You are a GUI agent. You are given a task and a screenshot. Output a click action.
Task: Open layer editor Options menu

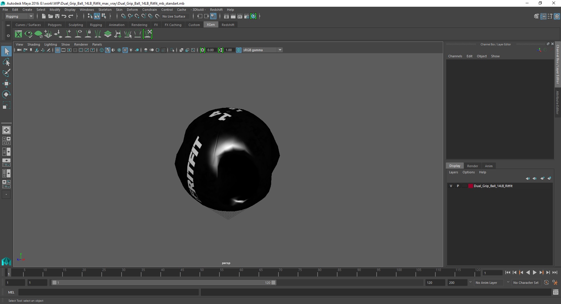pyautogui.click(x=468, y=172)
